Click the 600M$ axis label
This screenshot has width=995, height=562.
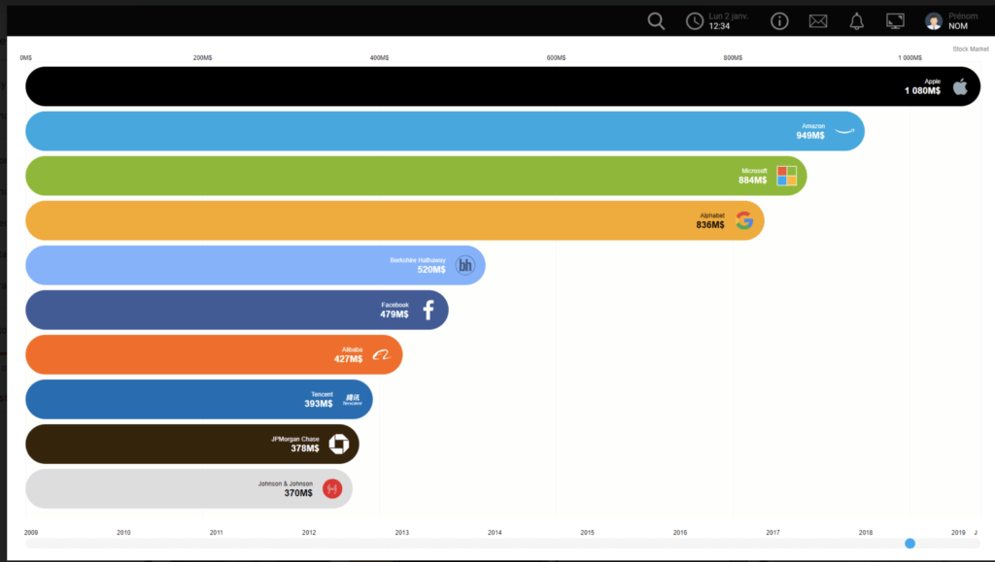point(557,57)
